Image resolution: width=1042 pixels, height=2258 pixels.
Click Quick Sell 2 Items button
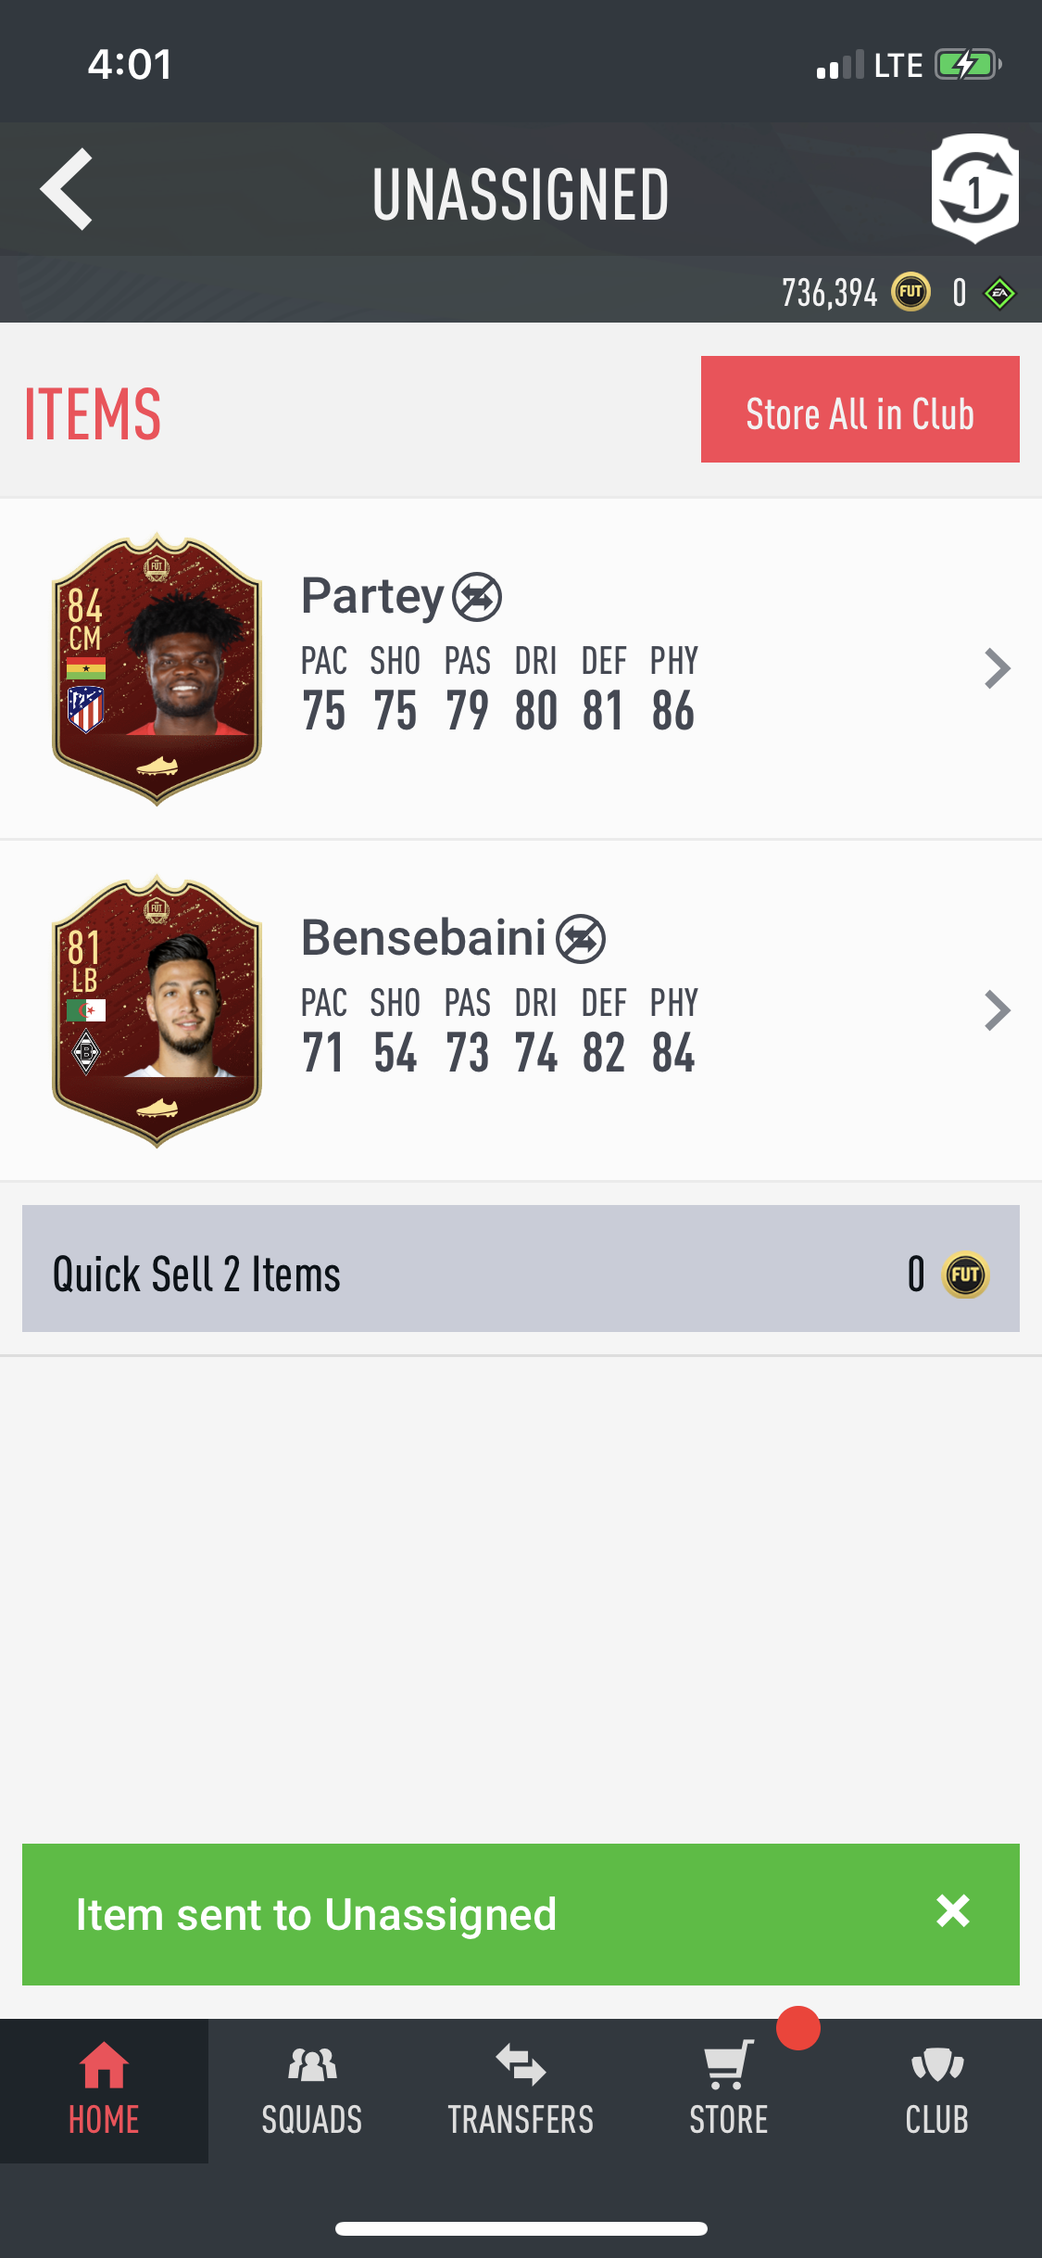click(x=521, y=1268)
